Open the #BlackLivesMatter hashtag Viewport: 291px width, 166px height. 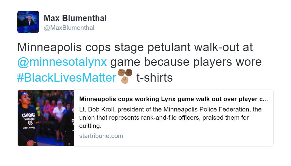click(67, 78)
